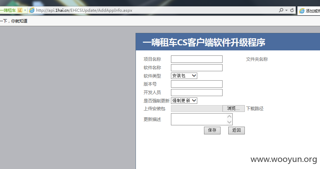This screenshot has width=320, height=169.
Task: Click the refresh page icon
Action: [x=292, y=10]
